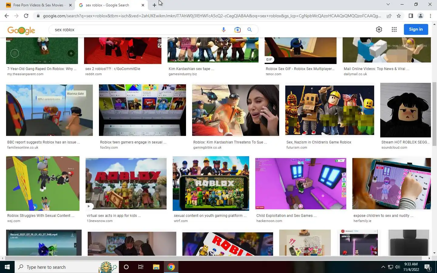The height and width of the screenshot is (273, 437).
Task: Click the scroll down arrow of vertical scrollbar
Action: (435, 253)
